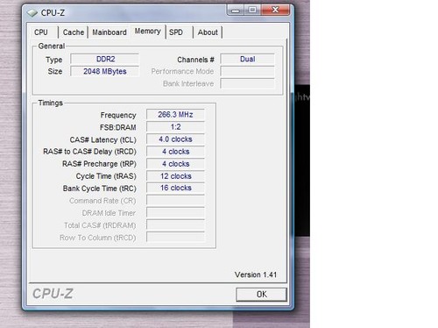Click the Frequency label

point(118,115)
